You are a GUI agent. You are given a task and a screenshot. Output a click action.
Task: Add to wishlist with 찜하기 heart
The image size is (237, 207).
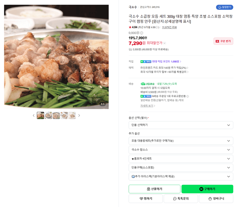point(146,198)
